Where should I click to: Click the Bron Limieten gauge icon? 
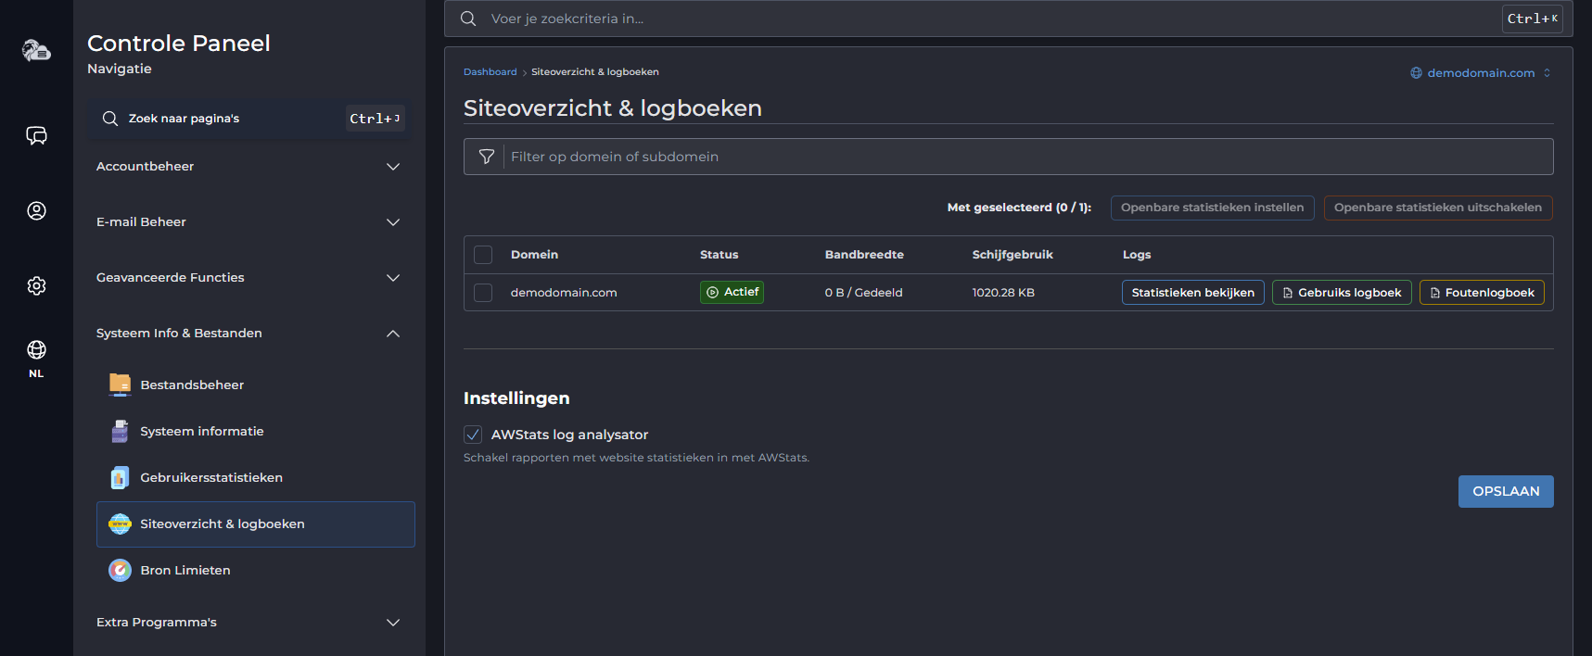tap(120, 570)
